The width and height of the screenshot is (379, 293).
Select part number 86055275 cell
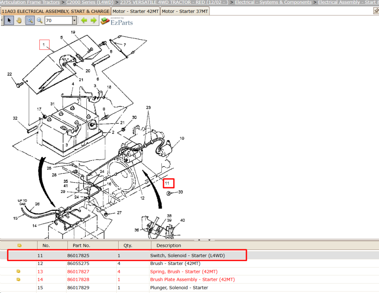[78, 263]
